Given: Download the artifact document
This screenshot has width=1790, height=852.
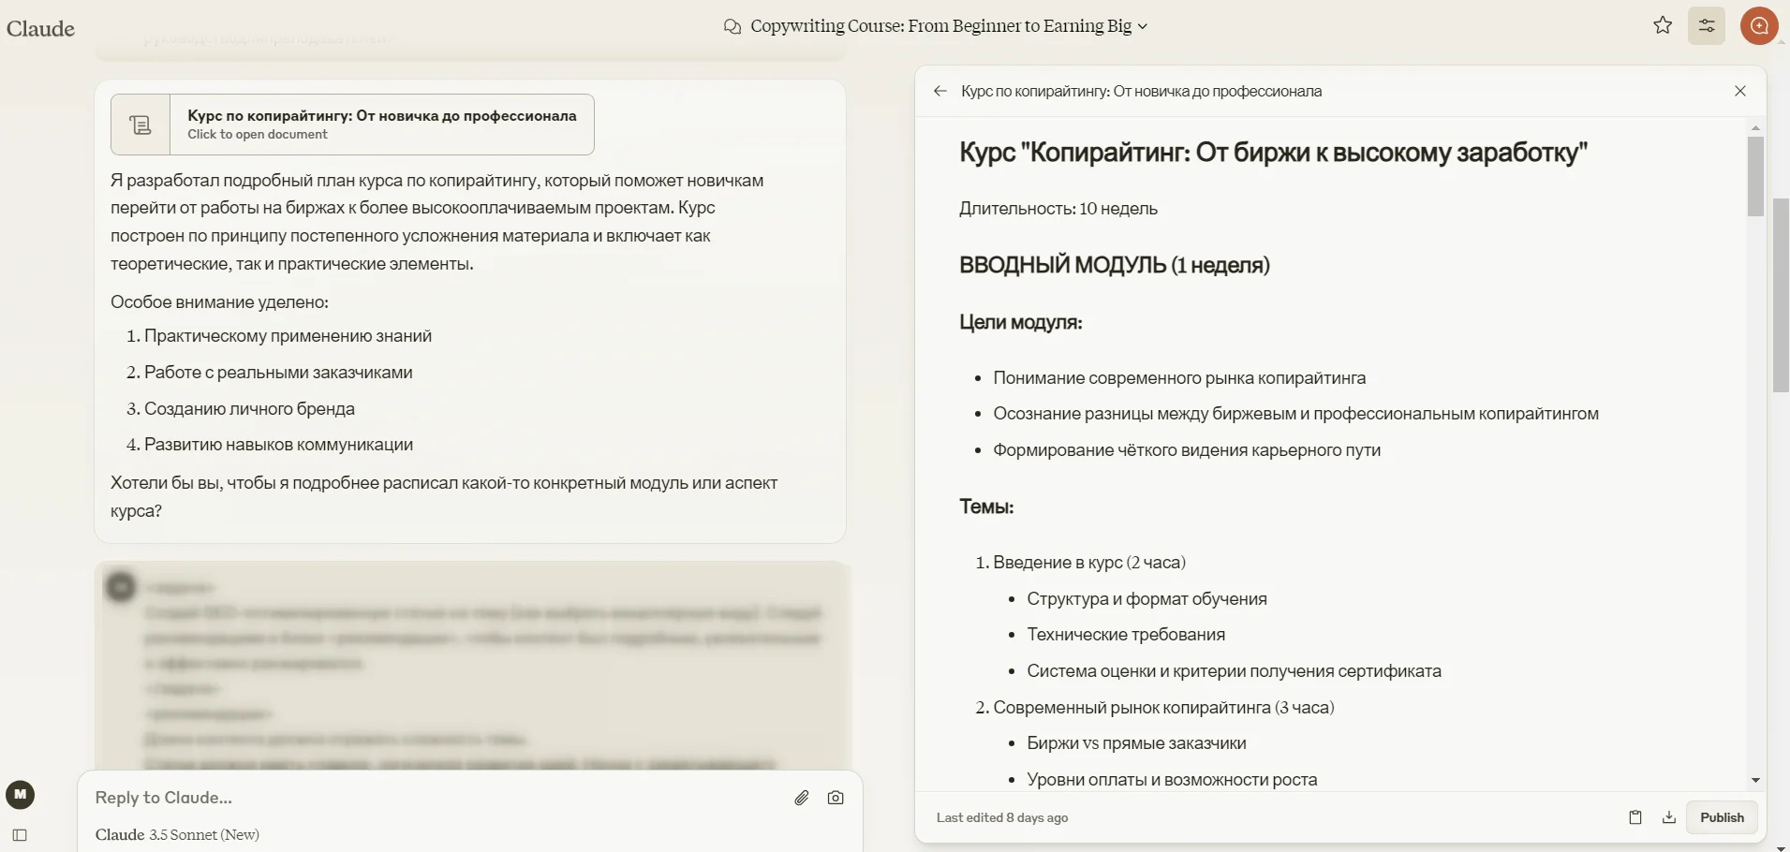Looking at the screenshot, I should pyautogui.click(x=1669, y=817).
